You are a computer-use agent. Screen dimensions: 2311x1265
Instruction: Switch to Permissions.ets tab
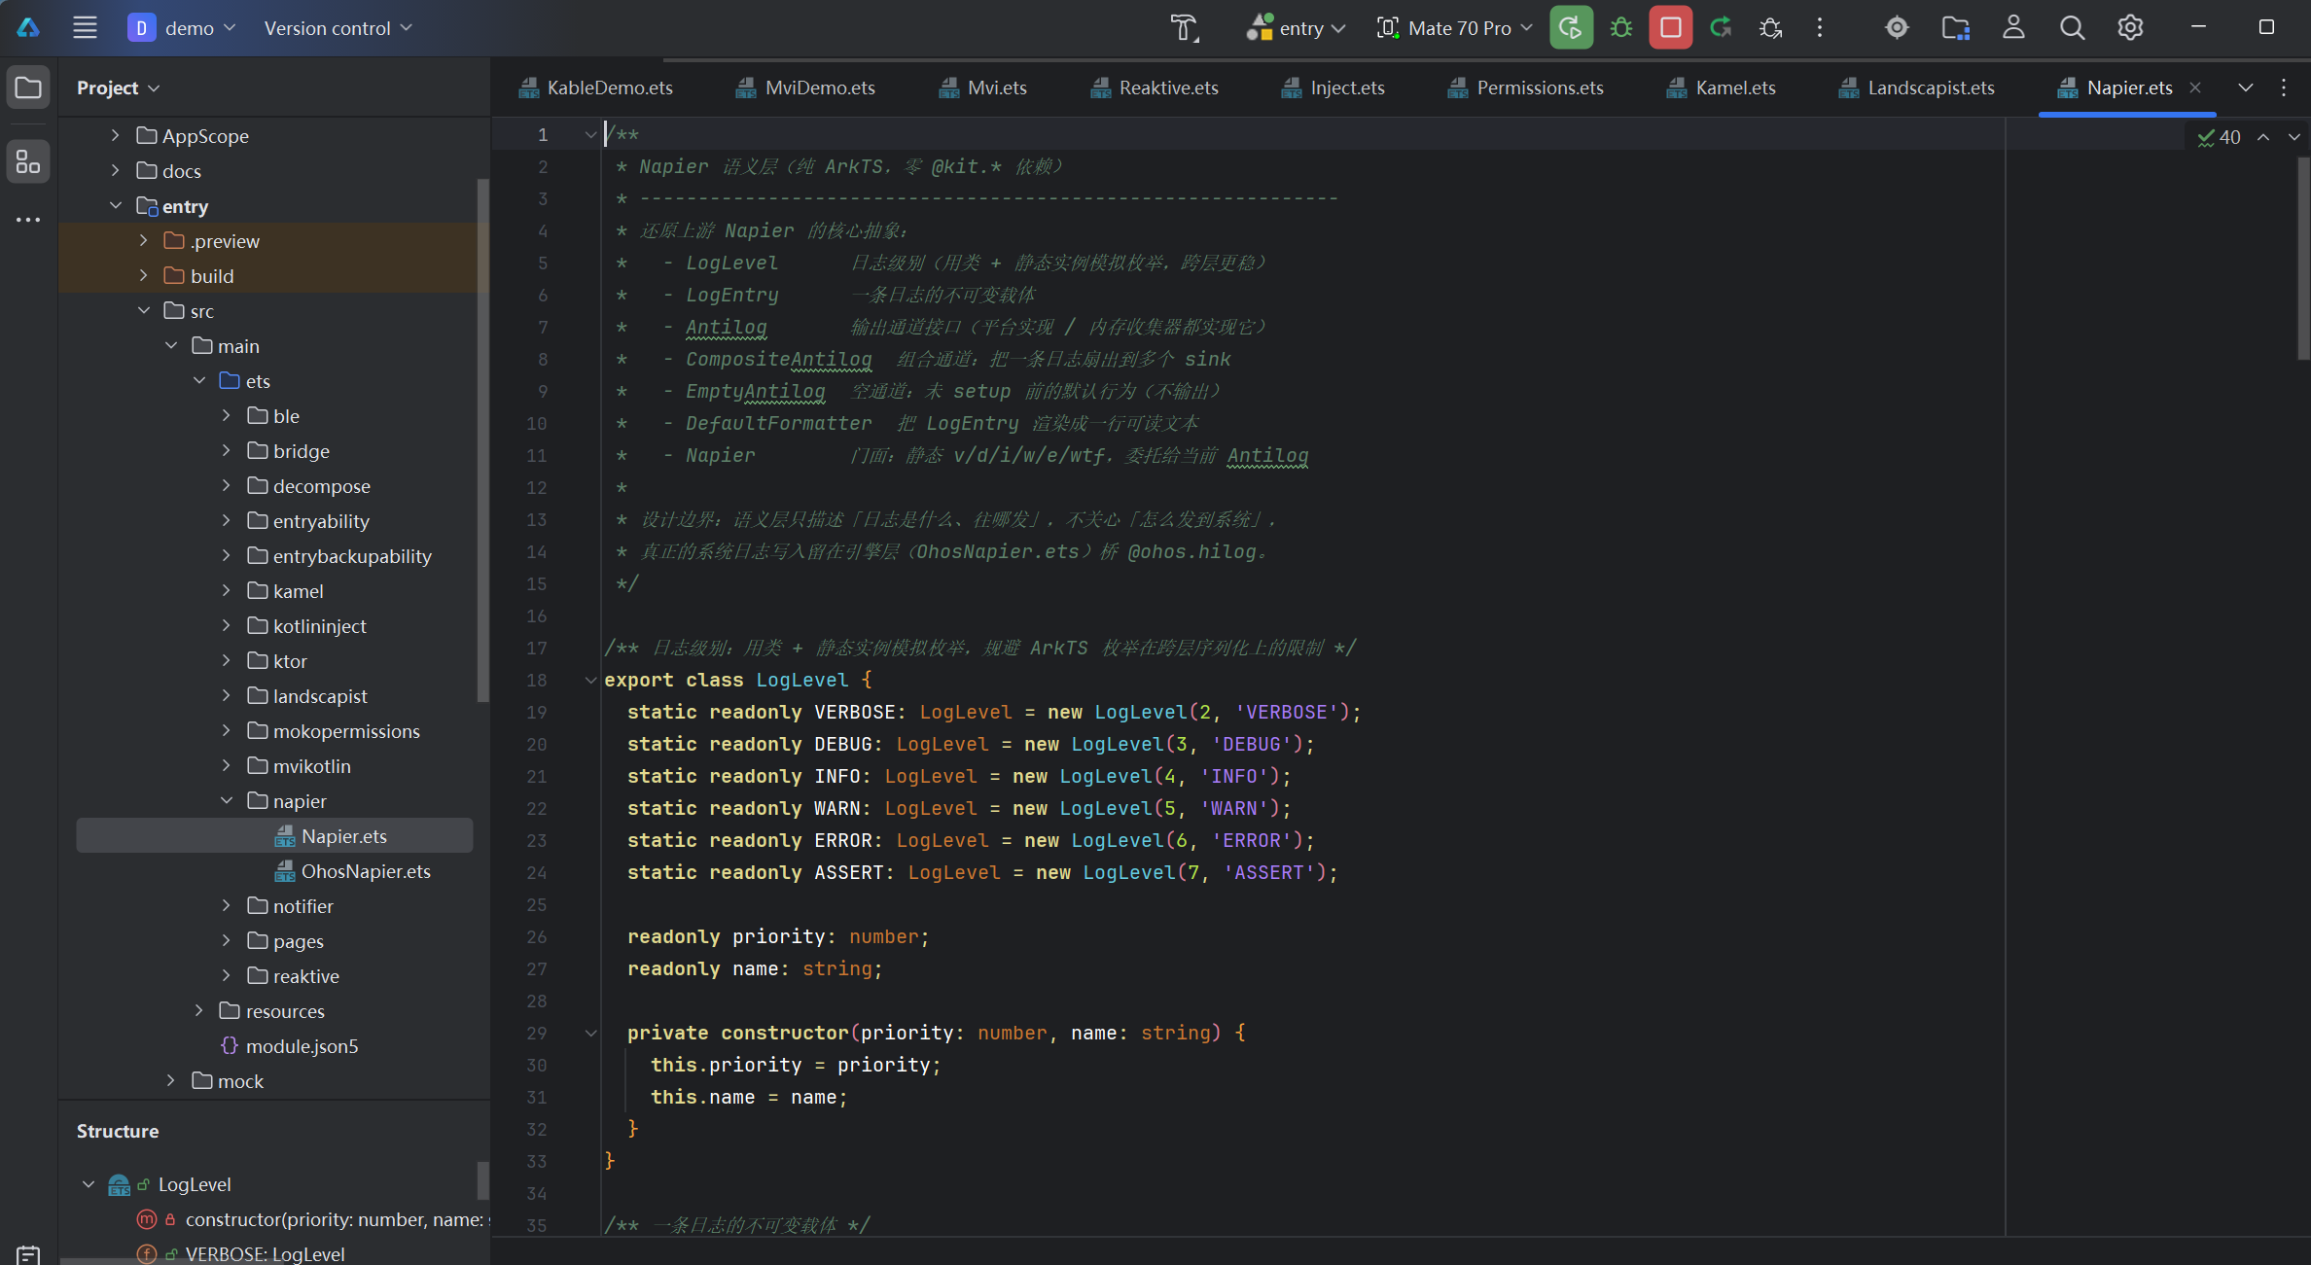pyautogui.click(x=1524, y=88)
